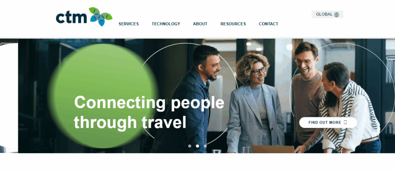Image resolution: width=395 pixels, height=171 pixels.
Task: Click the FIND OUT MORE button
Action: coord(328,123)
